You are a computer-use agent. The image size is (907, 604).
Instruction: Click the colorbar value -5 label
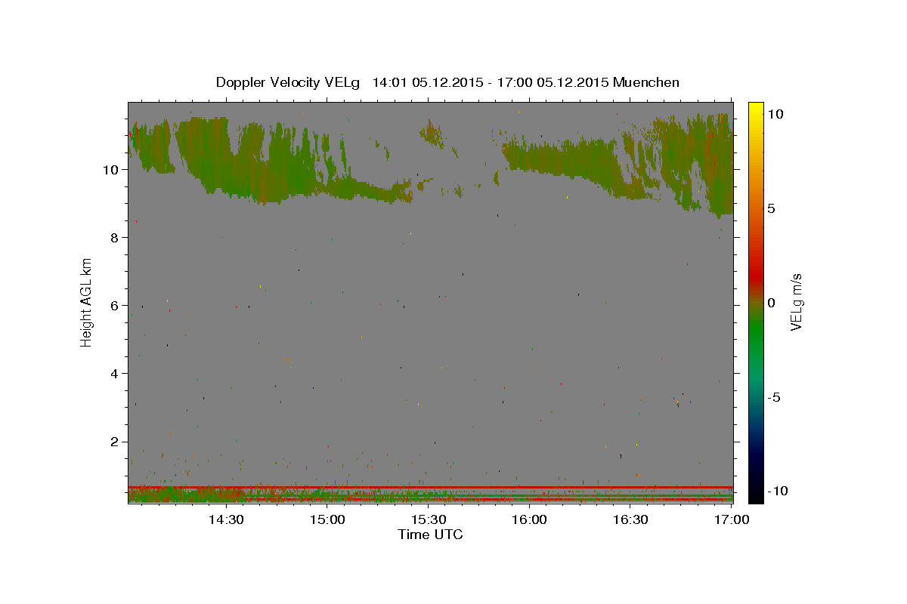774,397
